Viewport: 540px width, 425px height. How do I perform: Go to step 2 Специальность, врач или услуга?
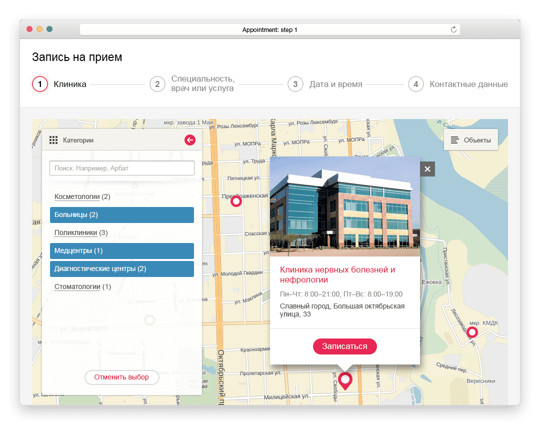192,83
